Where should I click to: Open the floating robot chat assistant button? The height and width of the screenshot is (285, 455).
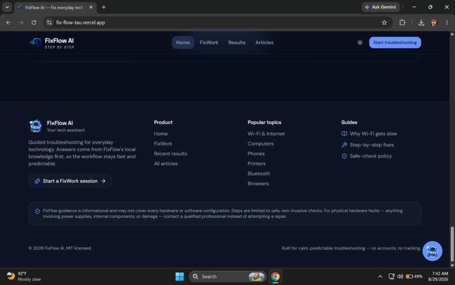(432, 251)
